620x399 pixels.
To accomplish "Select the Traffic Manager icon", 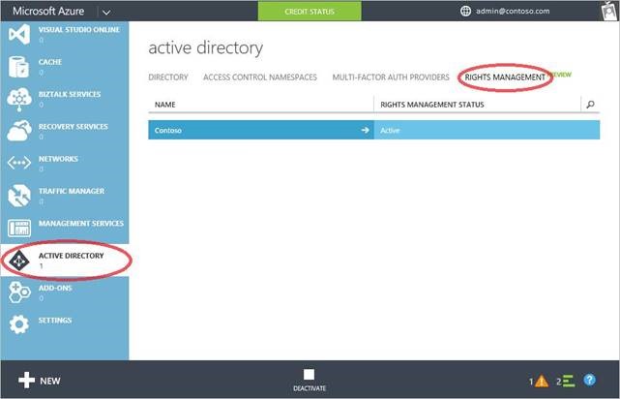I will coord(19,196).
